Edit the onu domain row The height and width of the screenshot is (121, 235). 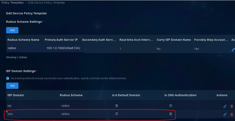[x=225, y=114]
